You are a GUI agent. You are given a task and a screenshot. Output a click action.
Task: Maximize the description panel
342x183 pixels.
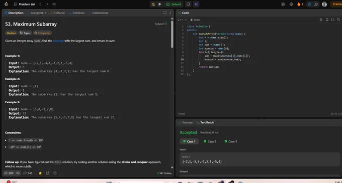tap(165, 13)
